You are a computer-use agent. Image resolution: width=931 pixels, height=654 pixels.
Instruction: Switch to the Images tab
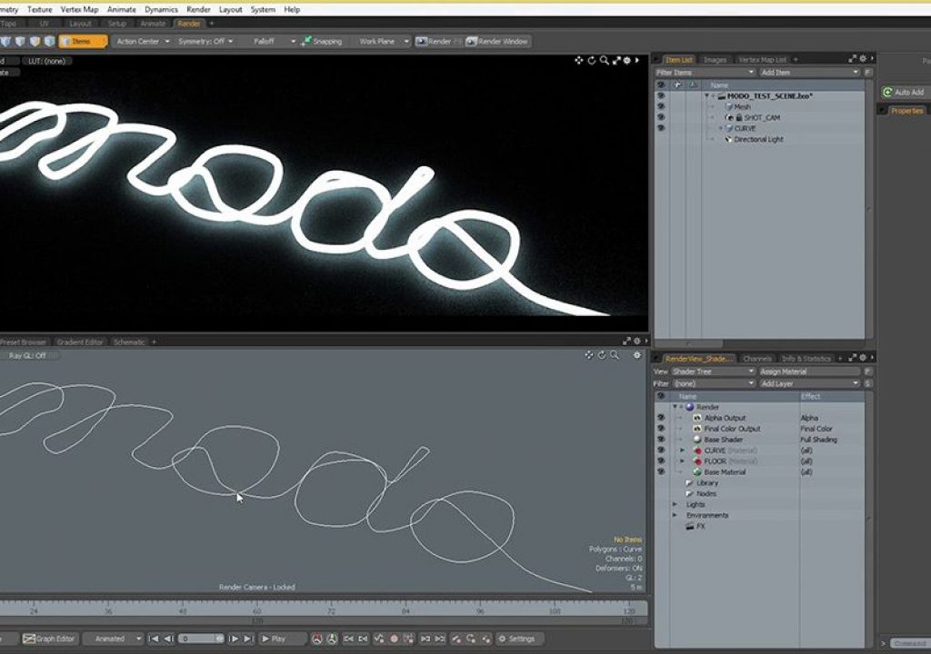(x=715, y=59)
